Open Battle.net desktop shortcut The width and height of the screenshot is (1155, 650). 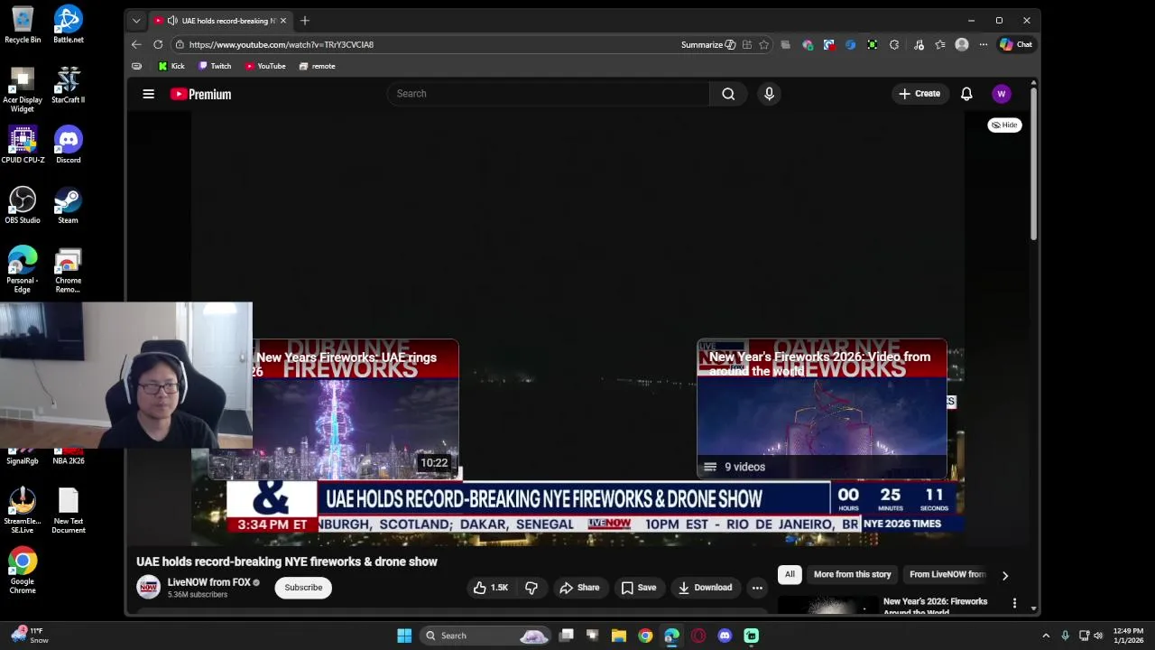click(x=69, y=24)
